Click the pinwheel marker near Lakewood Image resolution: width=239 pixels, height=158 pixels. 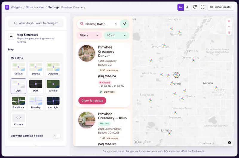(x=150, y=100)
